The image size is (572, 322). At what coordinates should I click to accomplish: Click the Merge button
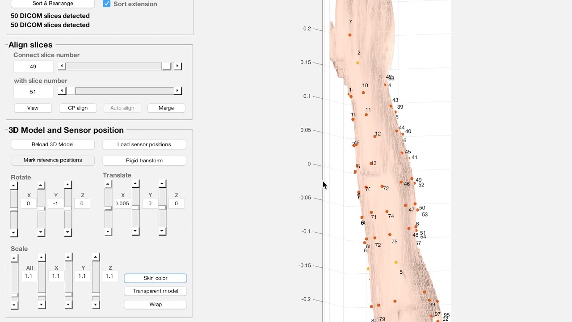click(x=166, y=108)
